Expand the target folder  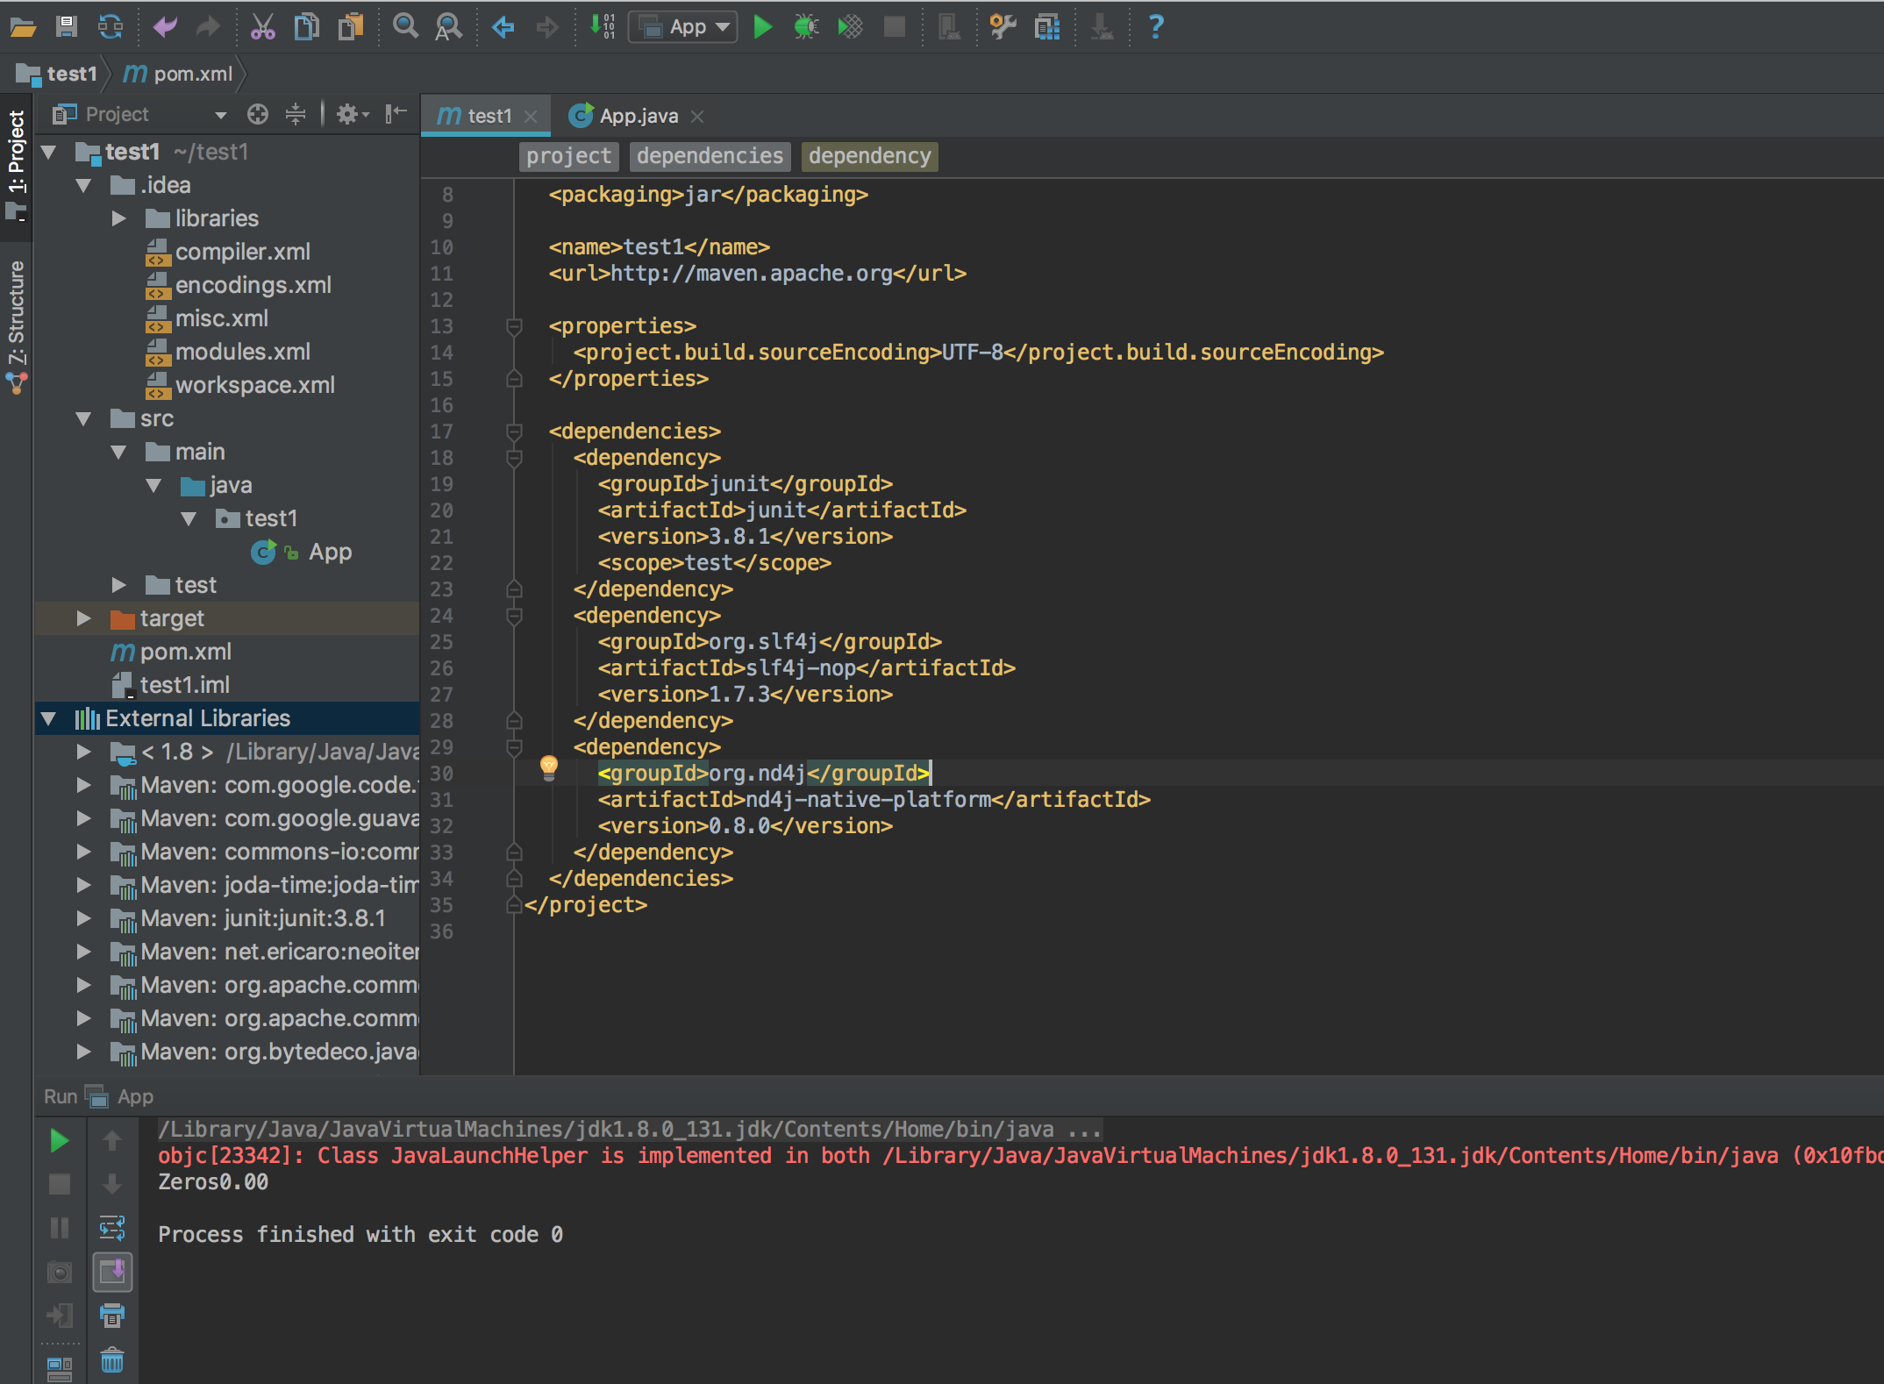pos(84,618)
